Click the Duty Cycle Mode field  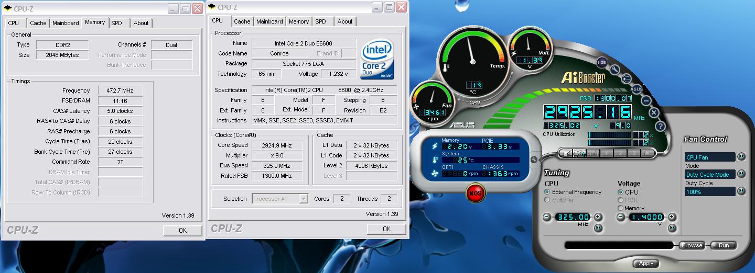pos(710,174)
